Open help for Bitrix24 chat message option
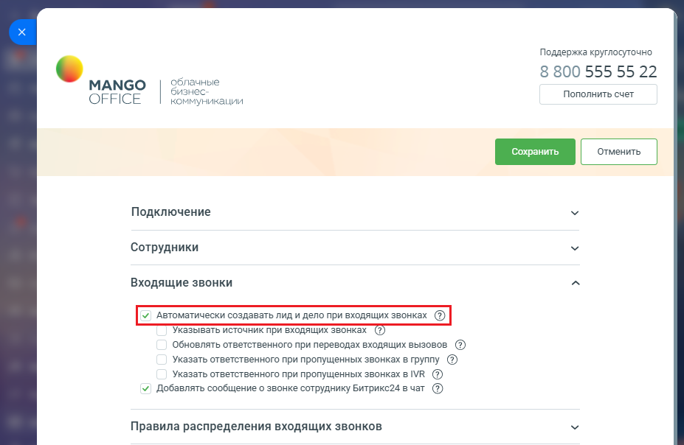 click(x=438, y=388)
